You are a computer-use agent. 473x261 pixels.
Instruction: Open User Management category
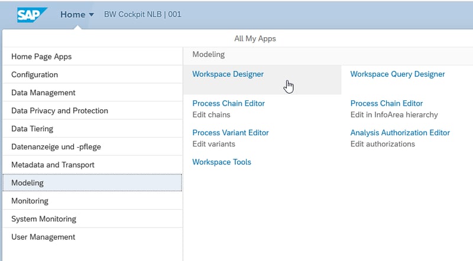(x=92, y=237)
